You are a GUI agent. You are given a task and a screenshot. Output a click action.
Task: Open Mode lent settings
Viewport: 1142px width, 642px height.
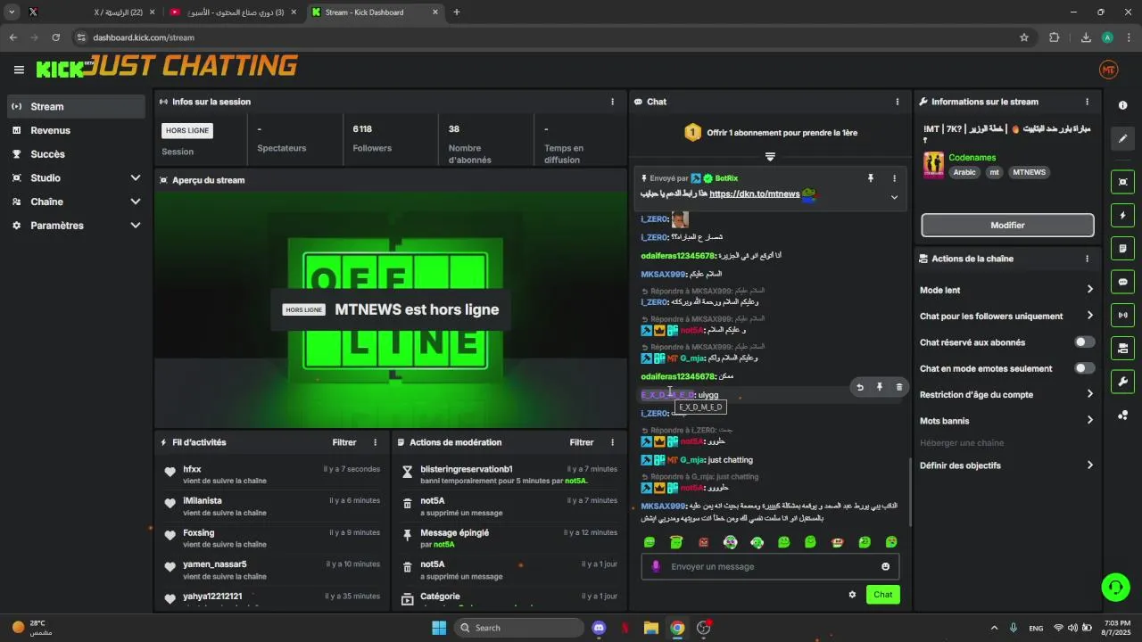pos(1006,290)
